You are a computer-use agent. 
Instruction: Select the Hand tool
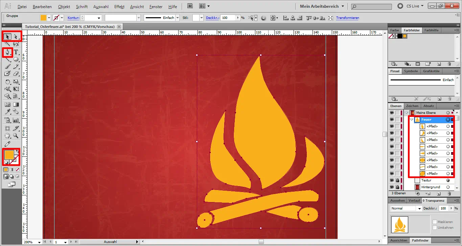coord(7,136)
